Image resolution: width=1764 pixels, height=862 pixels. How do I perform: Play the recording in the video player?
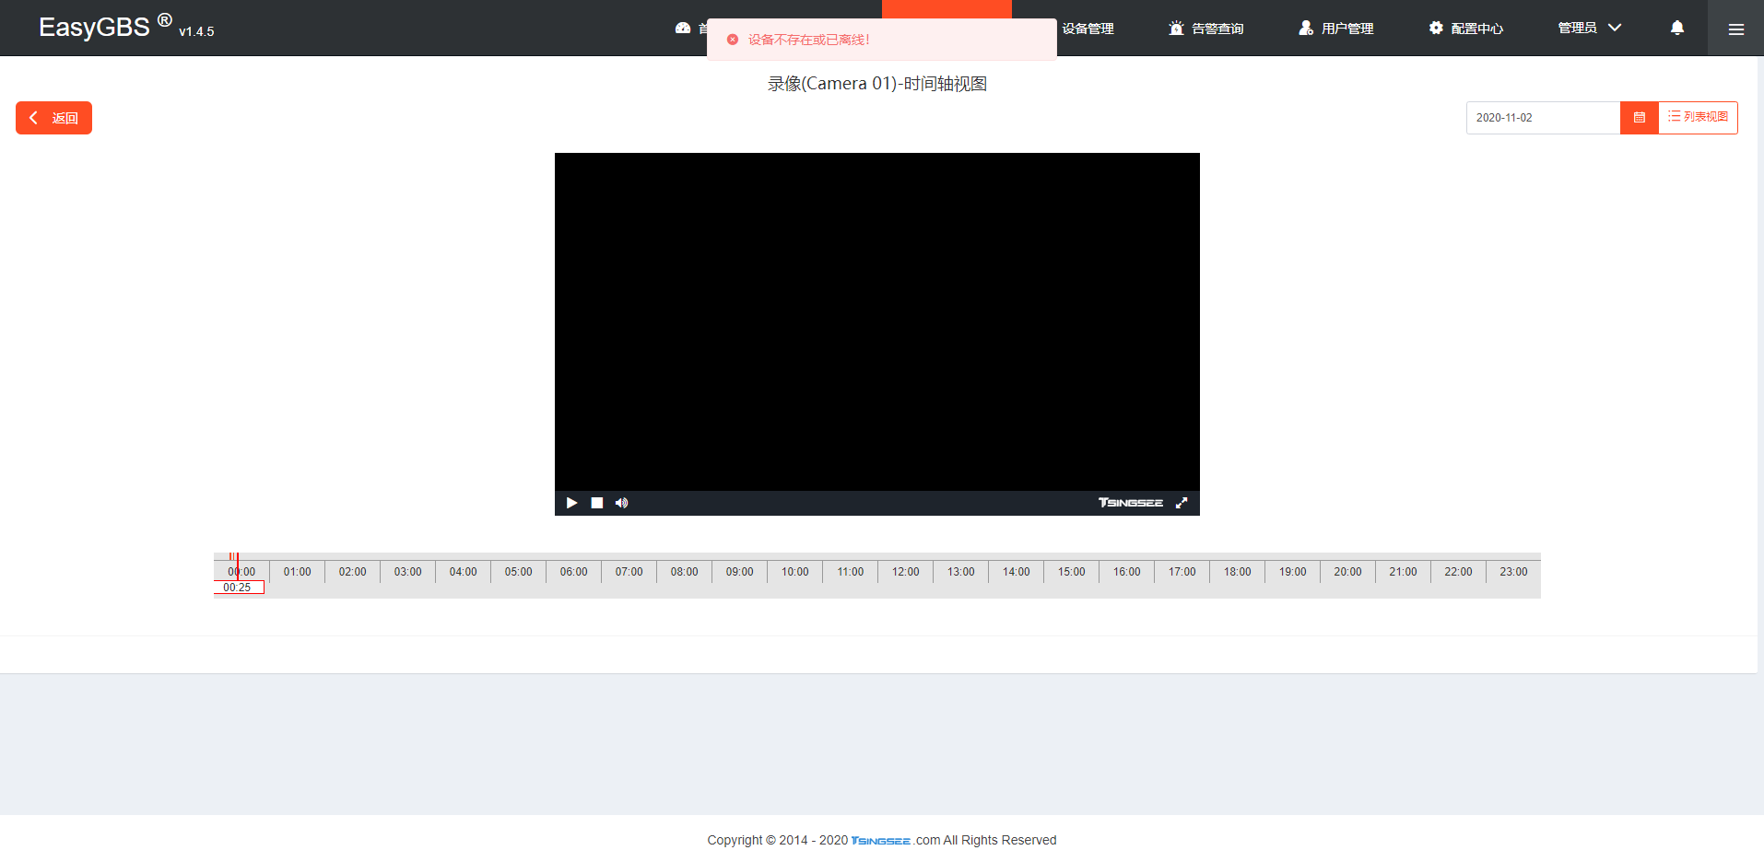pos(571,503)
